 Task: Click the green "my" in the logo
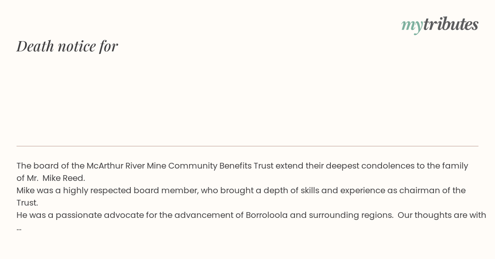(412, 26)
